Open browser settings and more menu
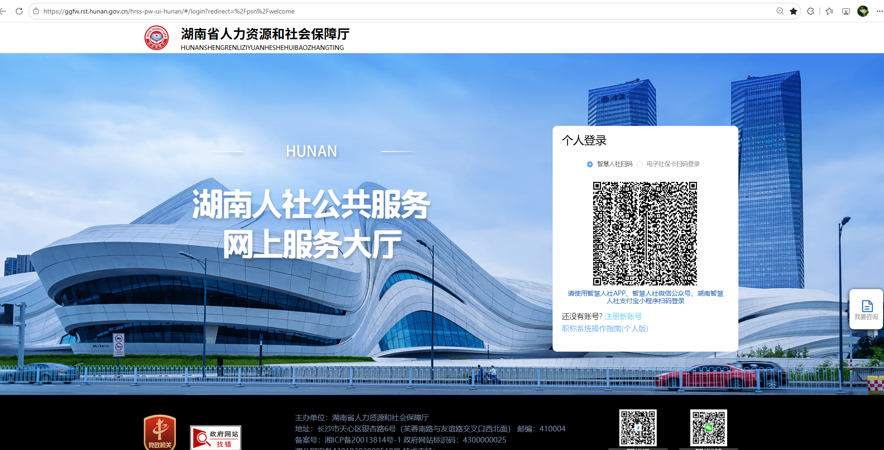 pos(879,11)
